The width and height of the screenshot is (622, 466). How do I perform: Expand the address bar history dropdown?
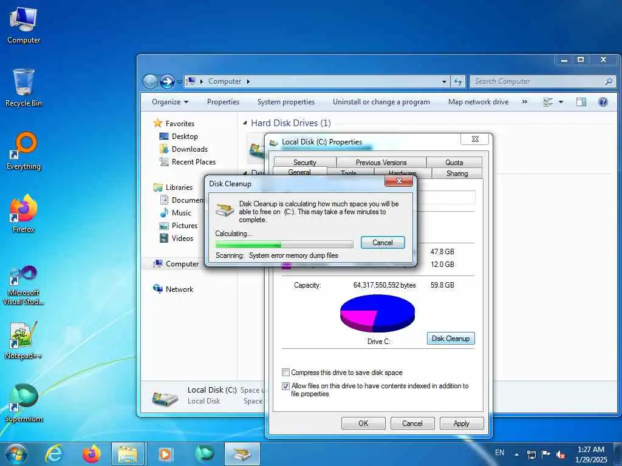click(444, 81)
